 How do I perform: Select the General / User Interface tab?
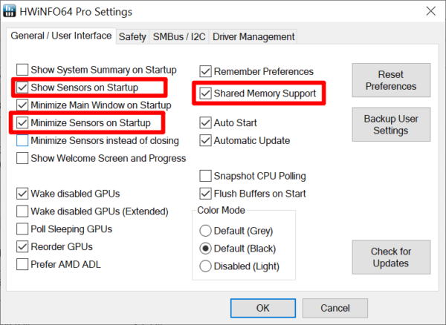[x=61, y=36]
